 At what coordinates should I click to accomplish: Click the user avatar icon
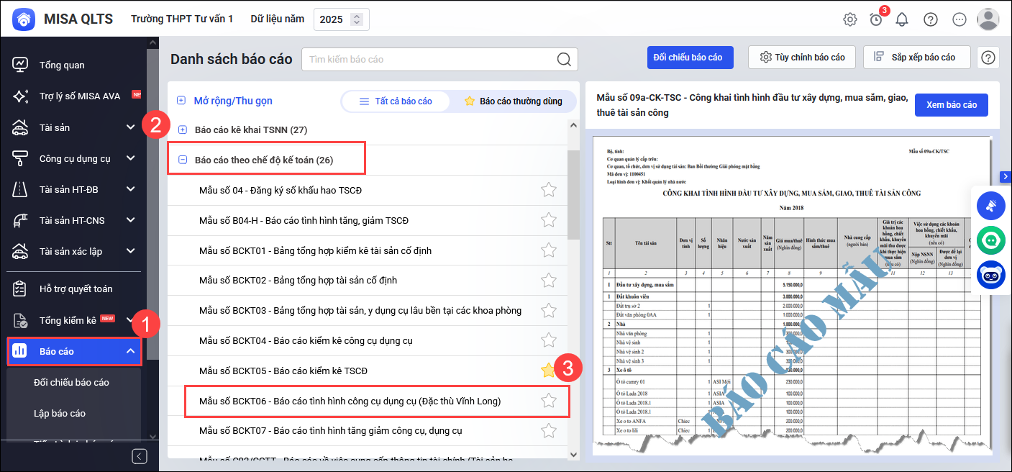click(x=988, y=19)
